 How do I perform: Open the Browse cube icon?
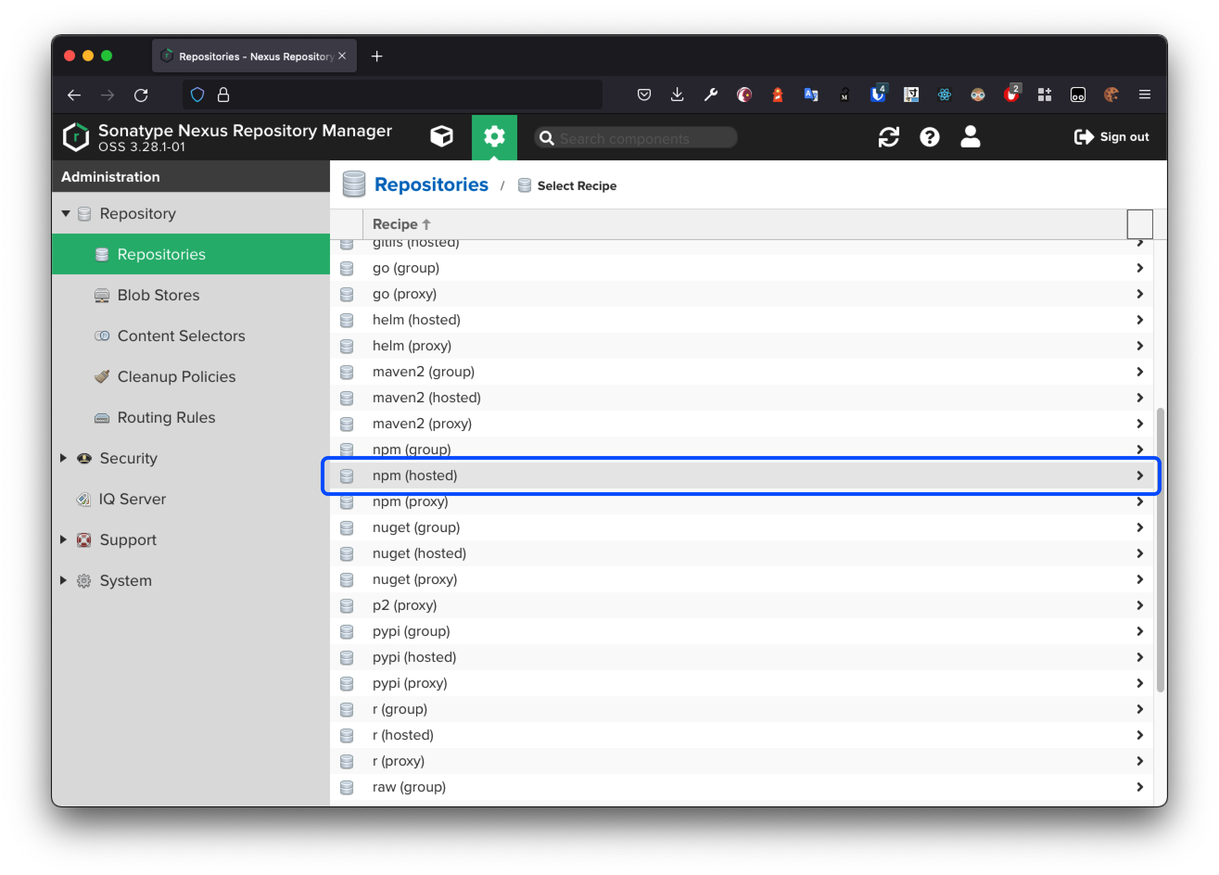point(441,137)
